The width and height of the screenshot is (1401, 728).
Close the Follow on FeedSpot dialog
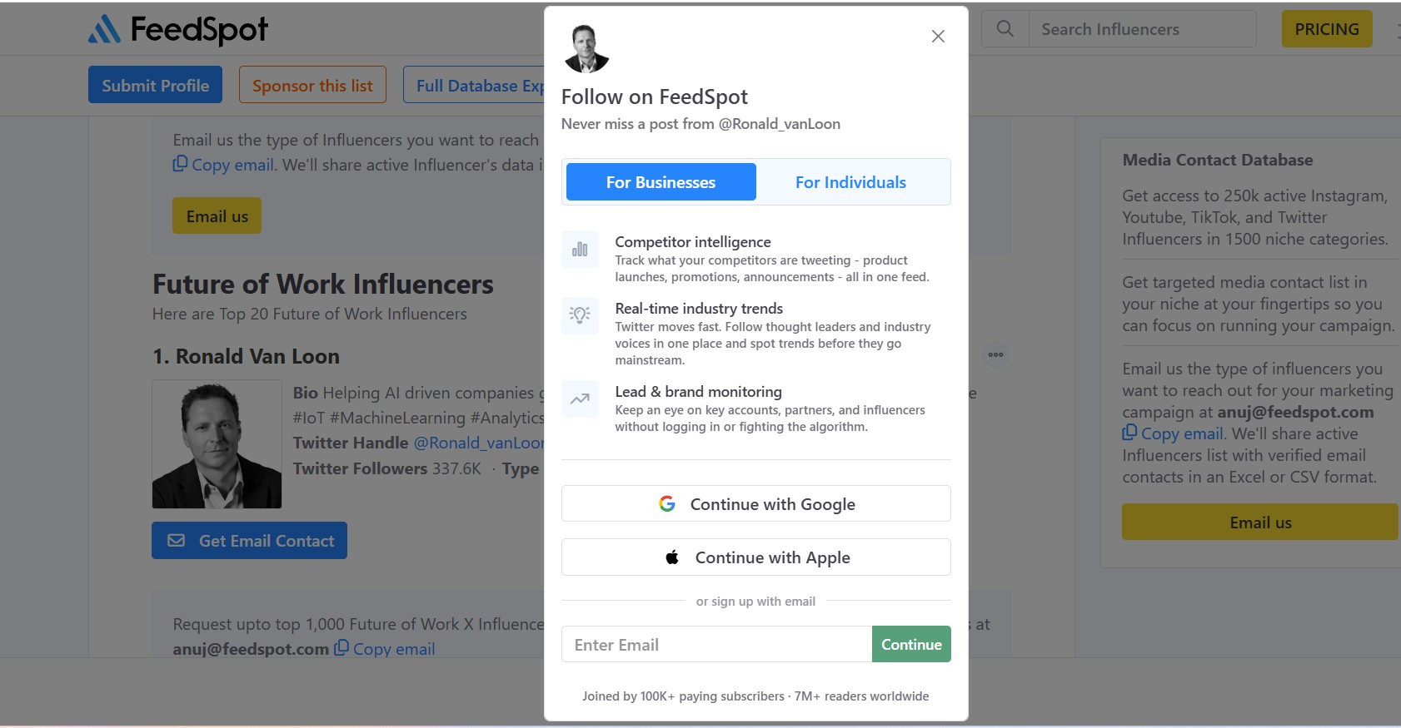[938, 37]
